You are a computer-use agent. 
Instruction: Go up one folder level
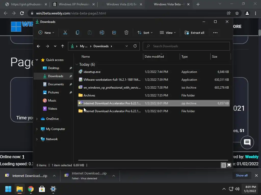[x=63, y=46]
